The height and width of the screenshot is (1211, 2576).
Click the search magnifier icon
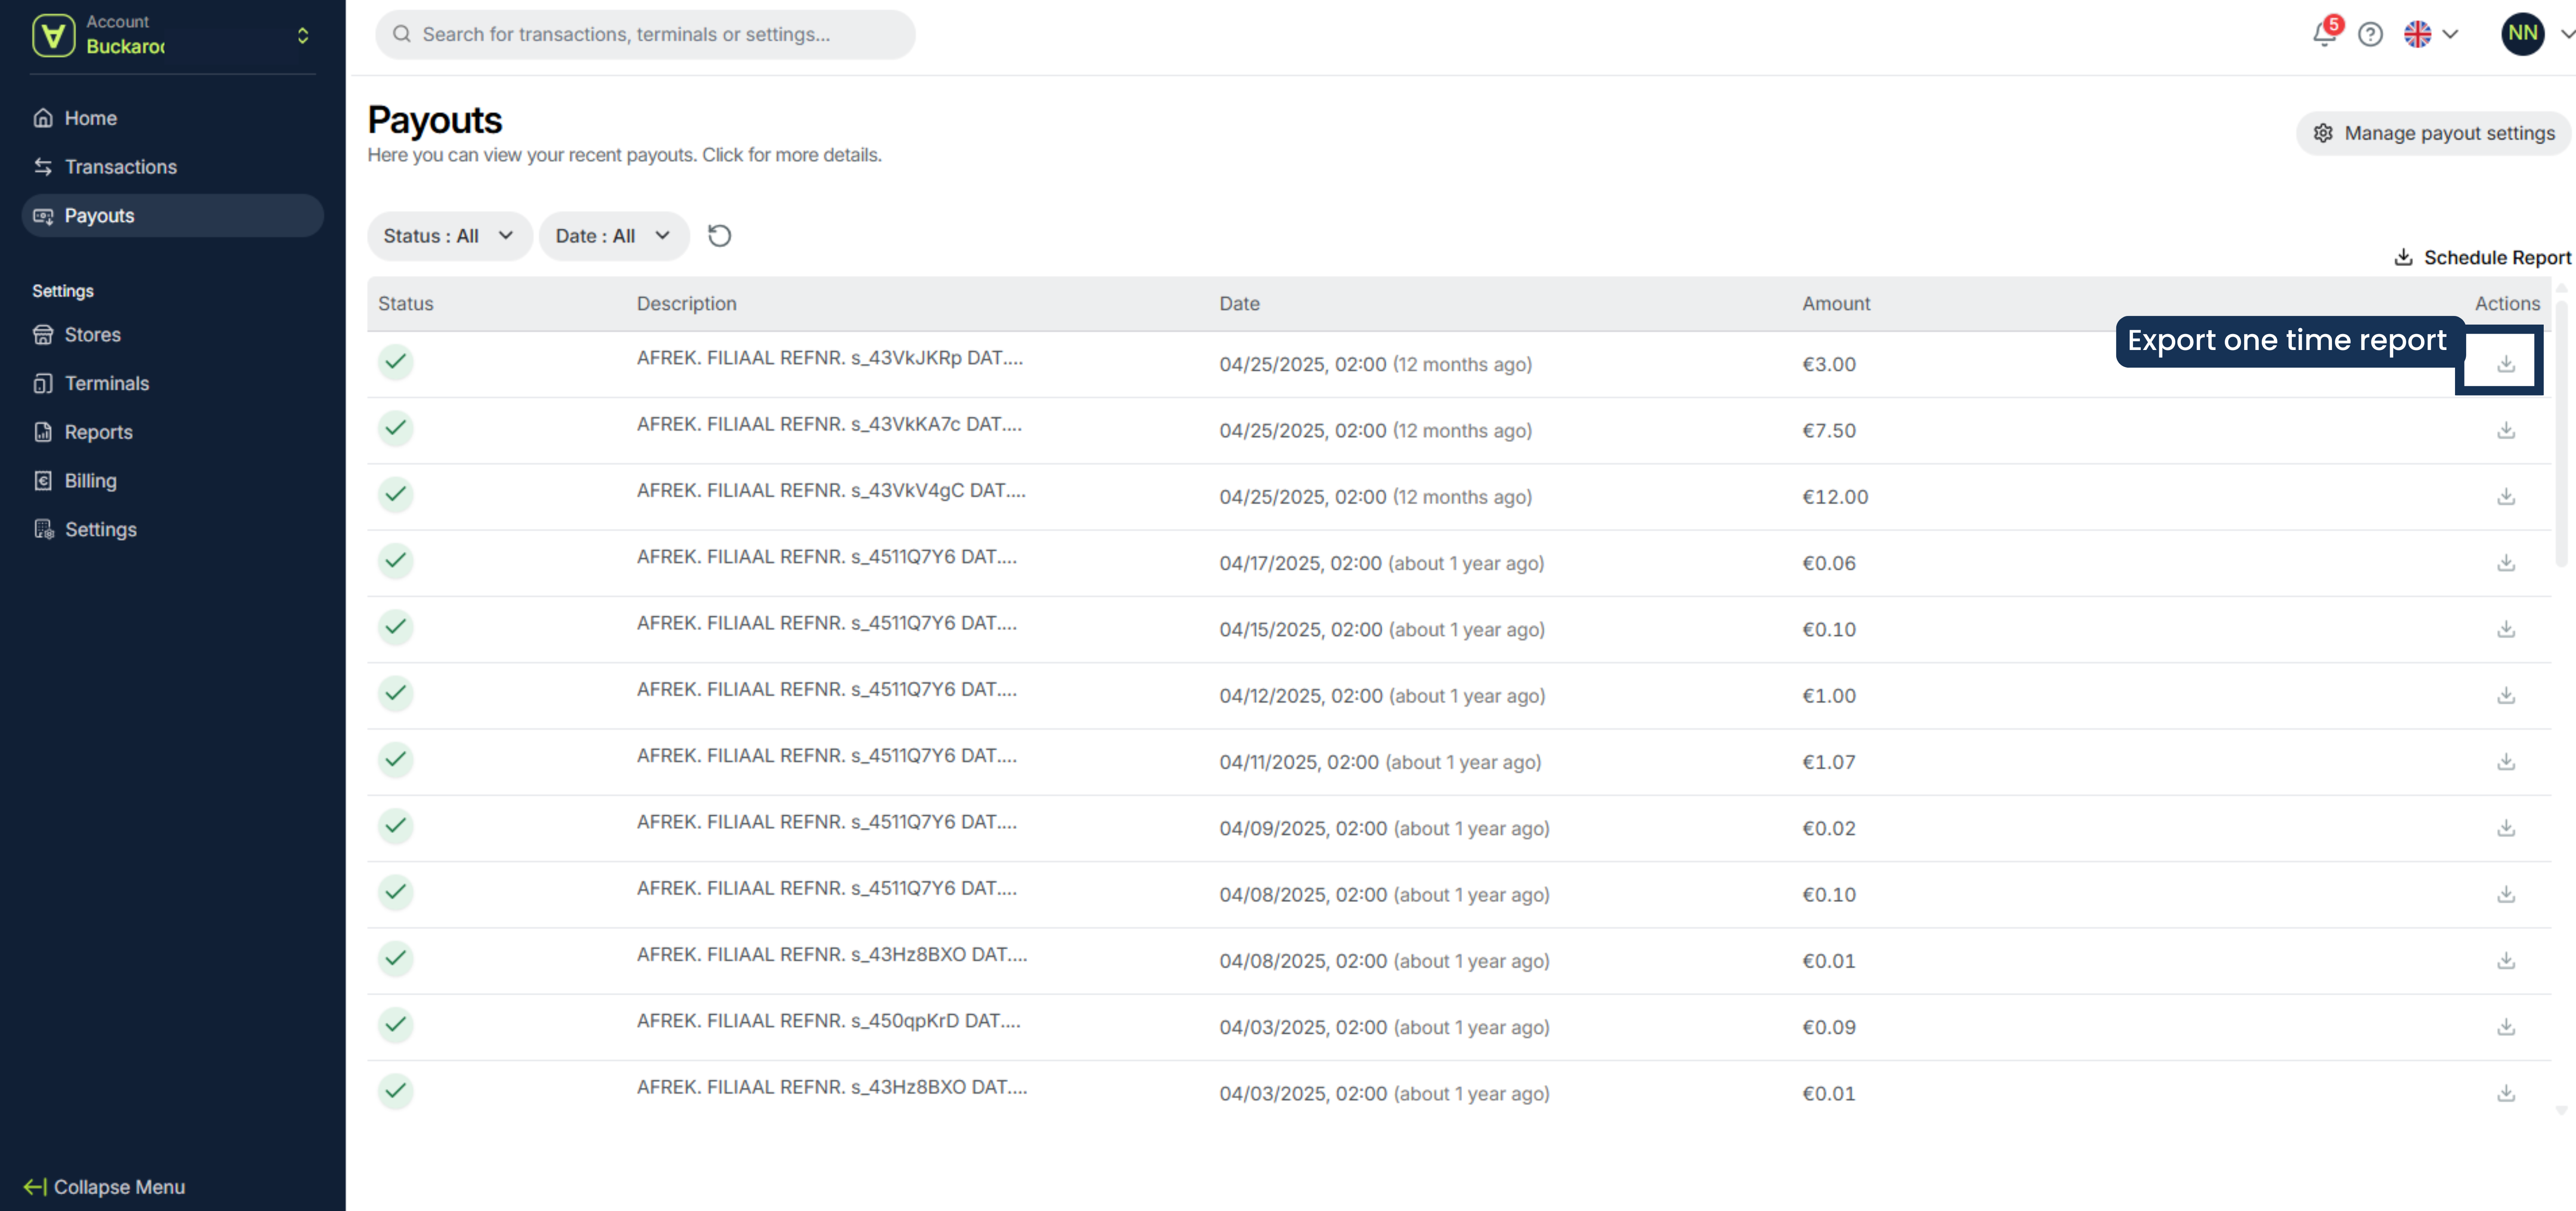pos(402,34)
